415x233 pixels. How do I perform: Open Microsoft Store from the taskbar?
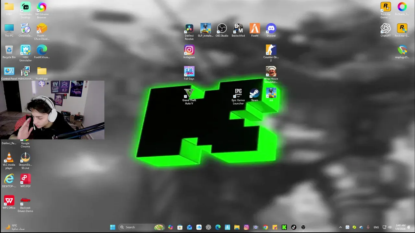pos(180,227)
